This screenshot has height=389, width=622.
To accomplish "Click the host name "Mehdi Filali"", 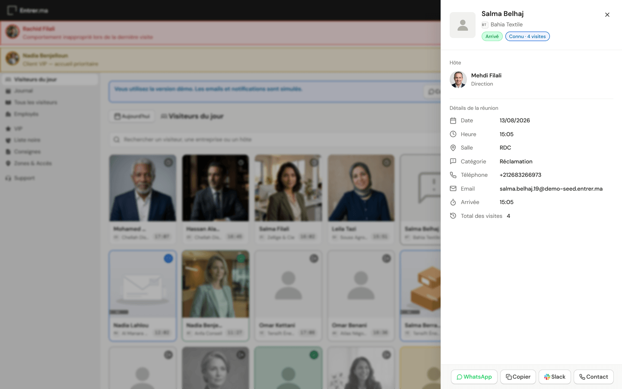I will pos(486,75).
